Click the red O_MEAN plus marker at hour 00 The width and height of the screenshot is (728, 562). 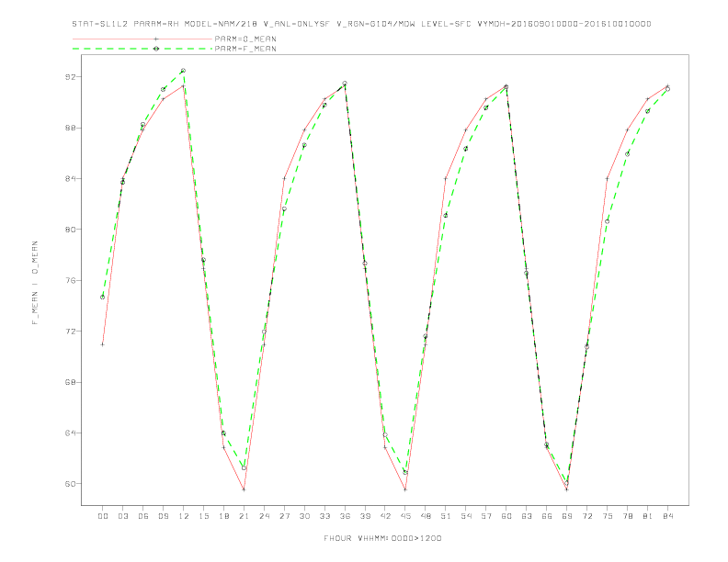click(103, 344)
